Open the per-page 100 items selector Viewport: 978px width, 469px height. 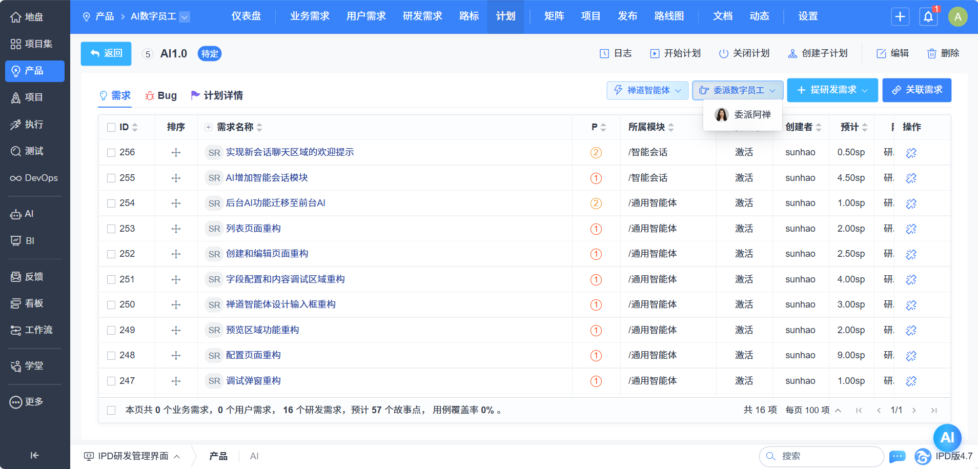point(813,410)
